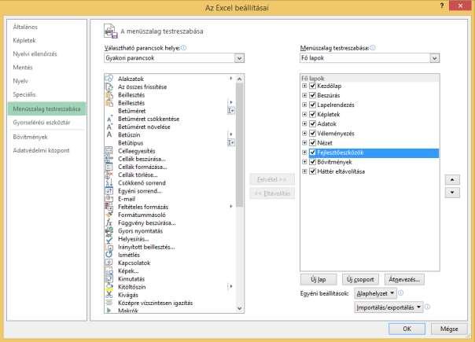The width and height of the screenshot is (475, 342).
Task: Open the Menüszalag testreszabása Fő lapok dropdown
Action: click(x=434, y=58)
